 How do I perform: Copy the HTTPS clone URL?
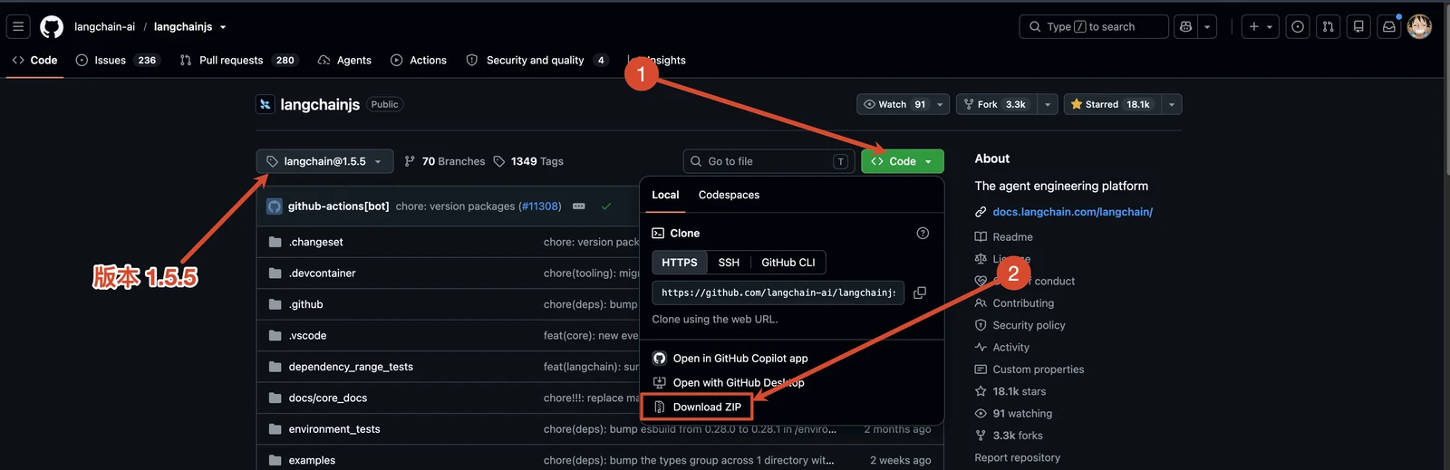(x=920, y=293)
